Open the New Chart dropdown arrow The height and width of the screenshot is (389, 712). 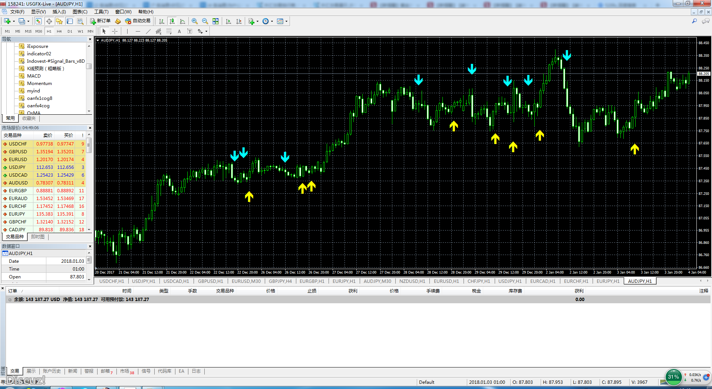(14, 21)
